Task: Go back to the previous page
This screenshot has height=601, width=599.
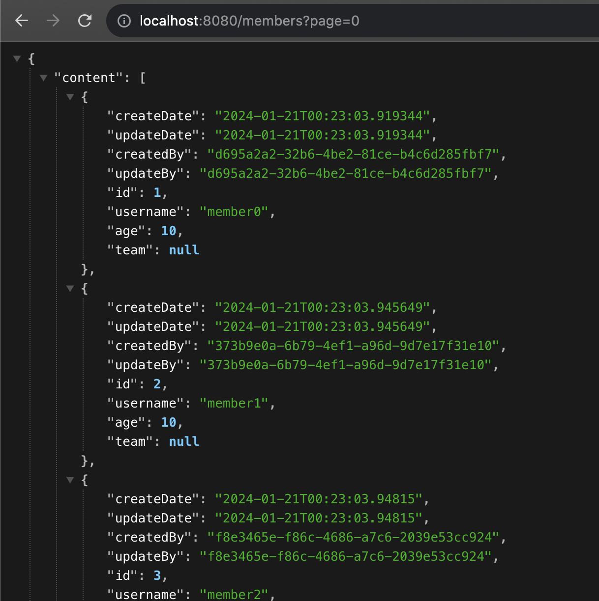Action: click(x=22, y=21)
